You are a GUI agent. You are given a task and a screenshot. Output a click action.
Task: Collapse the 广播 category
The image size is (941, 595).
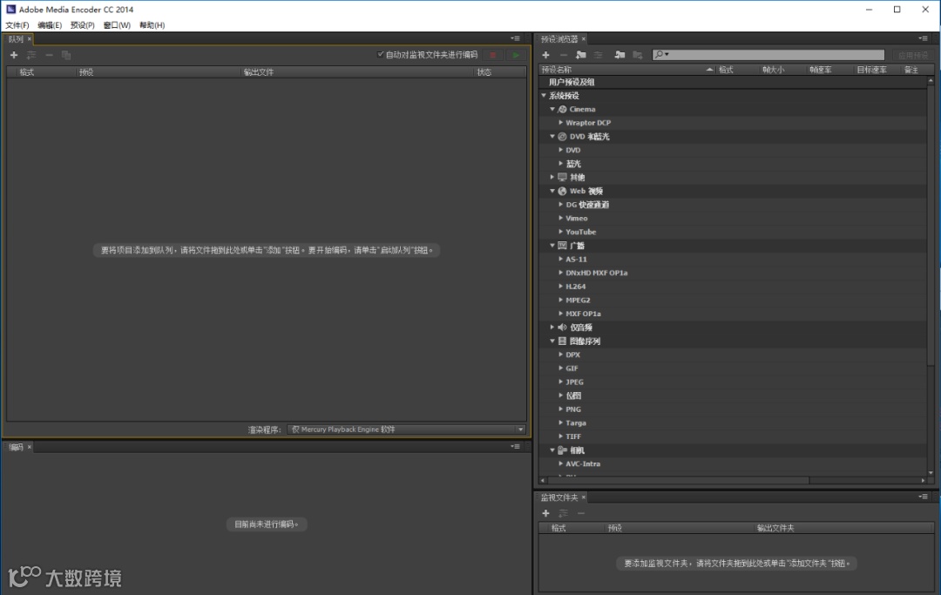(552, 246)
